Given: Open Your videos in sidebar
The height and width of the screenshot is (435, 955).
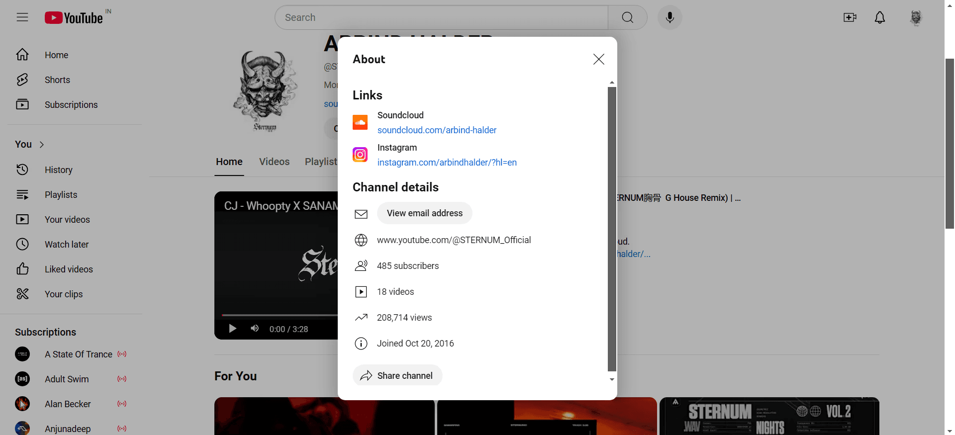Looking at the screenshot, I should (x=75, y=219).
